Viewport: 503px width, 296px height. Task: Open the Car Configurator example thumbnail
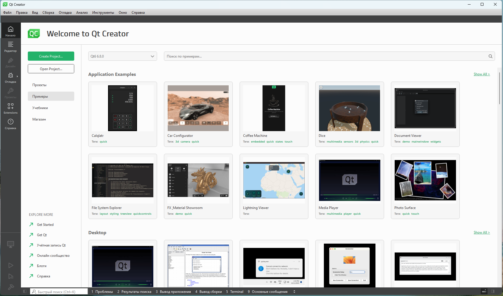(198, 108)
